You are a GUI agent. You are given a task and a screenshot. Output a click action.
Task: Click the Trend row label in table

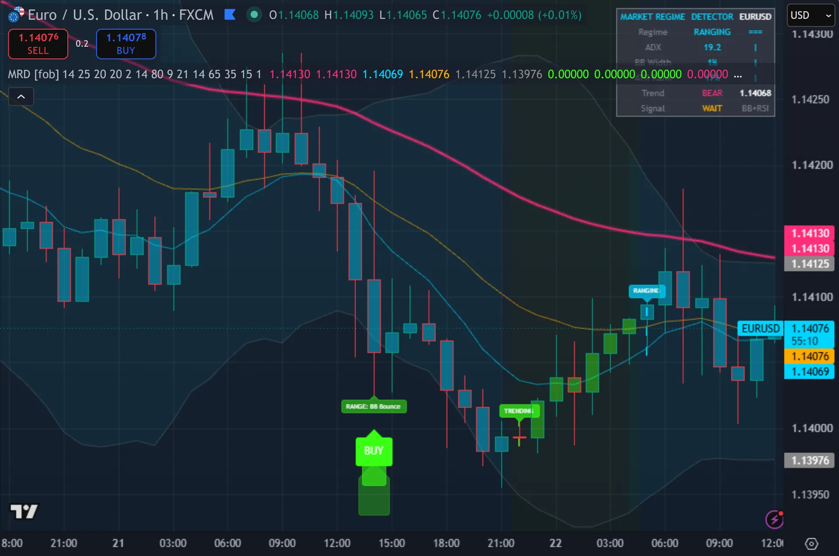[653, 93]
